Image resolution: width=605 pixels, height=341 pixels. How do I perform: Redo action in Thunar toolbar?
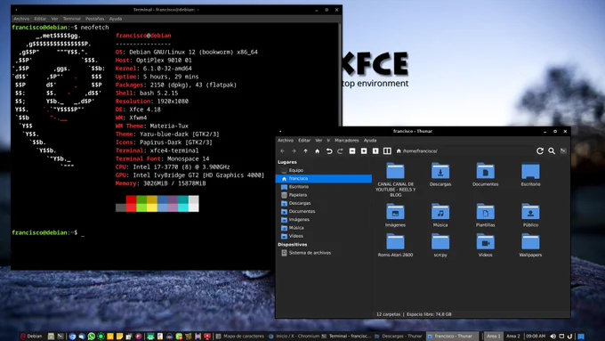pyautogui.click(x=340, y=151)
